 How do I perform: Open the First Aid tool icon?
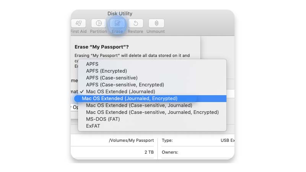click(78, 23)
